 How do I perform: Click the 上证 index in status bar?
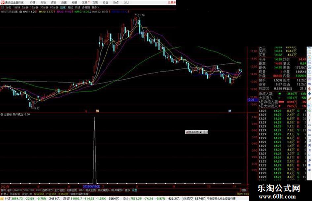pos(7,199)
